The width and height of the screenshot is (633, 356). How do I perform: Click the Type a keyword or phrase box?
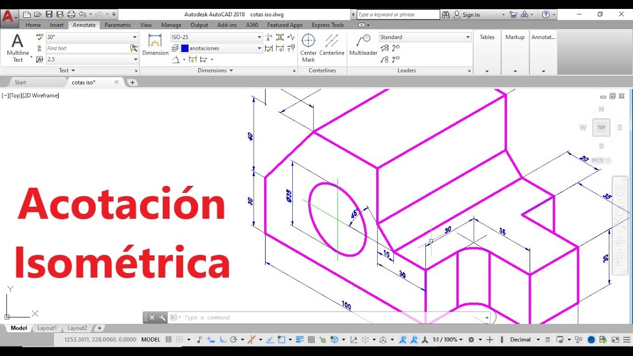[398, 14]
